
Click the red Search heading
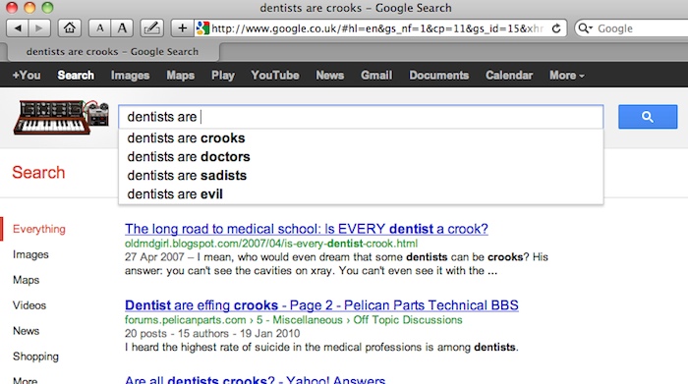point(38,172)
